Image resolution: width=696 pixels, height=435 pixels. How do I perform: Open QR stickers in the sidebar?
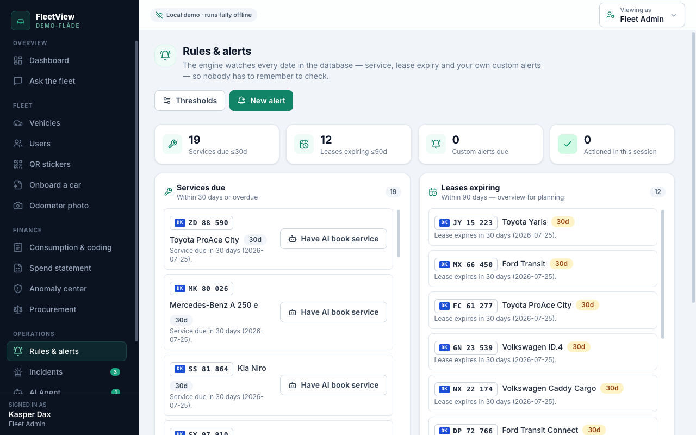pos(66,164)
